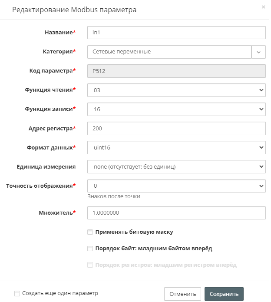Screen dimensions: 271x302
Task: Close the Modbus parameter edit dialog
Action: [x=263, y=7]
